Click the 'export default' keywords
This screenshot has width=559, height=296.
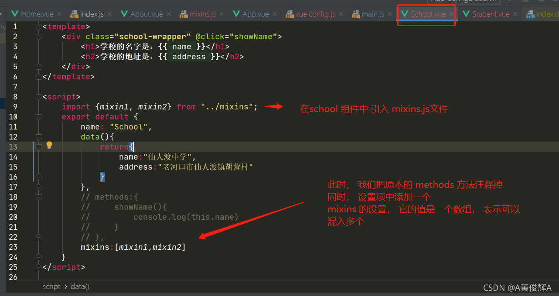[x=95, y=117]
